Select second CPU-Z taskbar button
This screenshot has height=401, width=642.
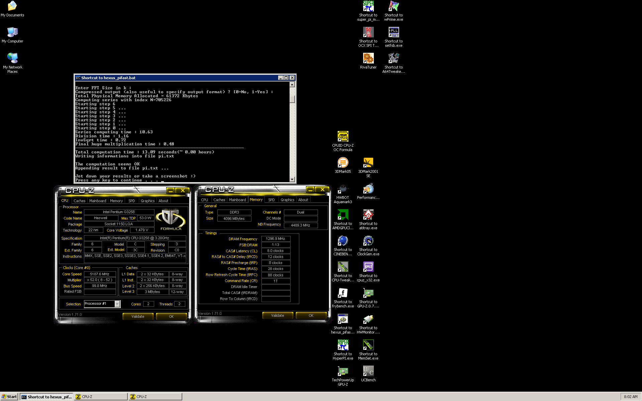click(x=155, y=397)
